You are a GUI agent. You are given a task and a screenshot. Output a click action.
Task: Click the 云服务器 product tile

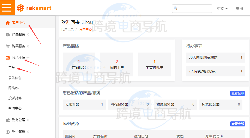point(84,105)
